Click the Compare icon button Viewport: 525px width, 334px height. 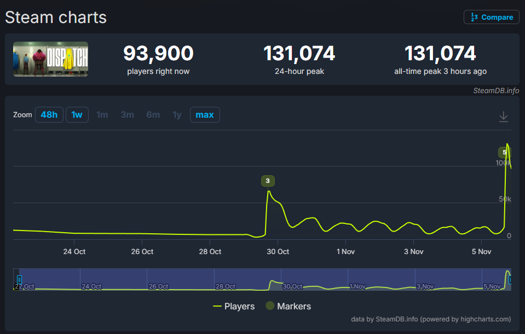pyautogui.click(x=491, y=17)
